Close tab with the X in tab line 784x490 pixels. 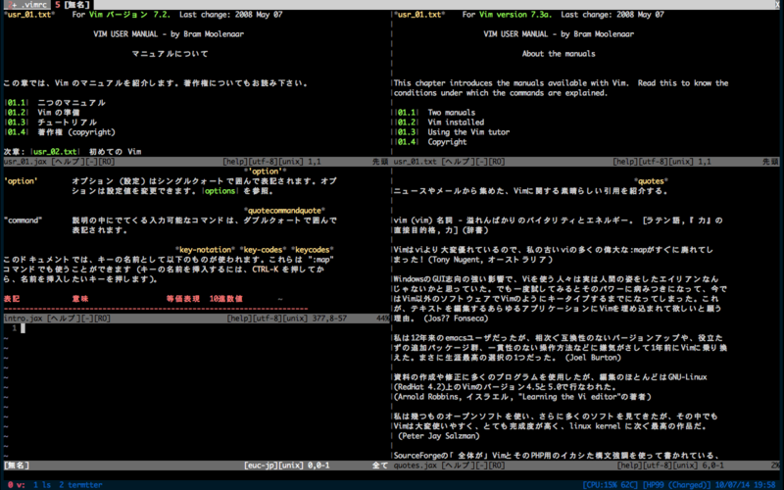(x=778, y=5)
